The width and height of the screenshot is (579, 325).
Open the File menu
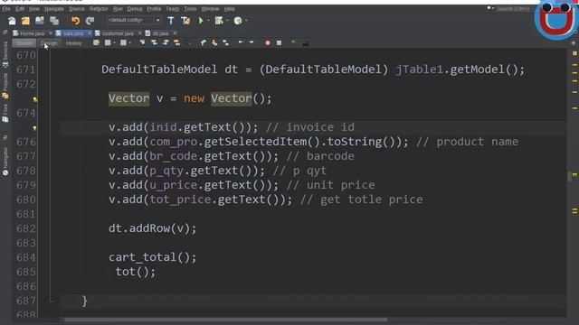6,9
